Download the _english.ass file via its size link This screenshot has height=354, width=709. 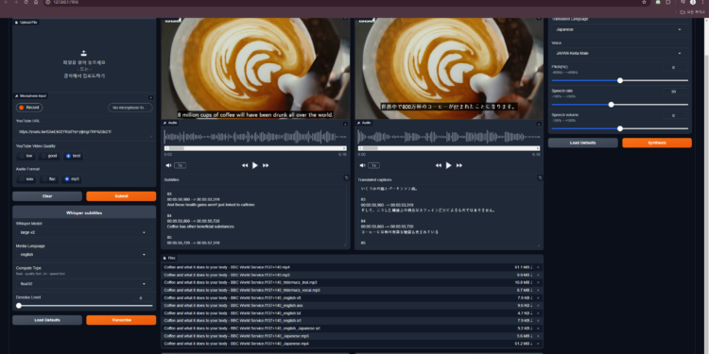coord(525,306)
